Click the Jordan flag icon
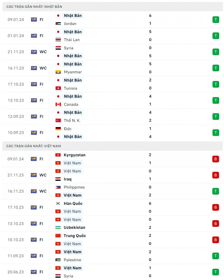 (58, 24)
